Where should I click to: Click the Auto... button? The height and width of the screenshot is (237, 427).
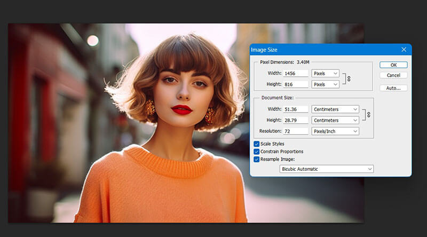point(393,88)
